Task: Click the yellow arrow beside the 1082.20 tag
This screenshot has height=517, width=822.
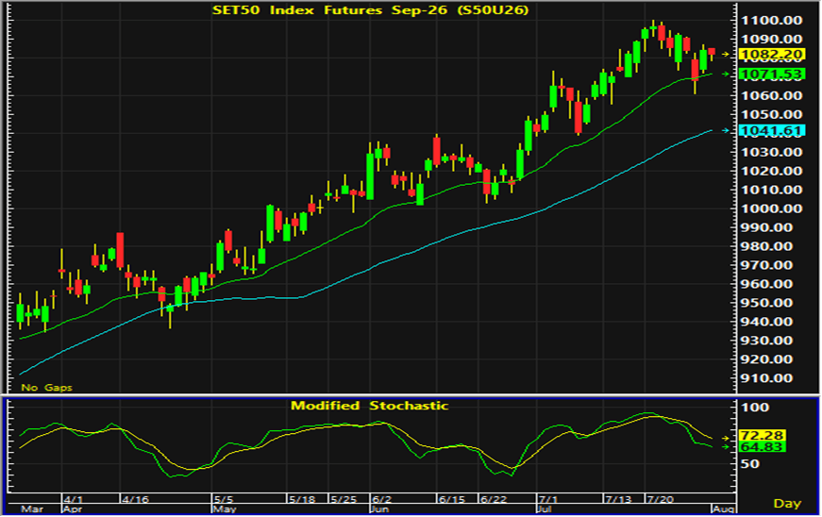Action: (726, 54)
